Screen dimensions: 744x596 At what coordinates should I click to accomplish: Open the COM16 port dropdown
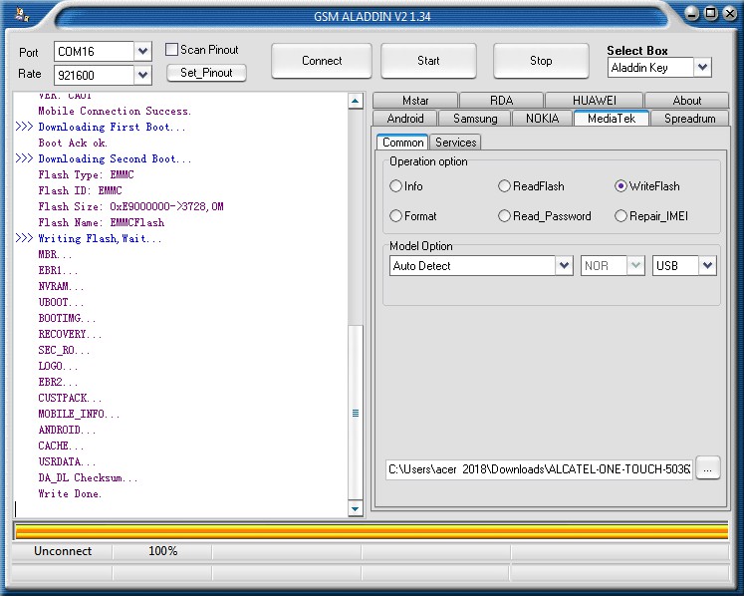(x=143, y=51)
